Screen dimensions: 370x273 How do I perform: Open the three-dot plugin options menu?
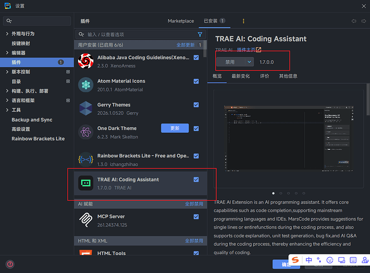point(244,21)
